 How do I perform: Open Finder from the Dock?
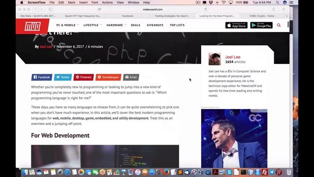pos(25,172)
